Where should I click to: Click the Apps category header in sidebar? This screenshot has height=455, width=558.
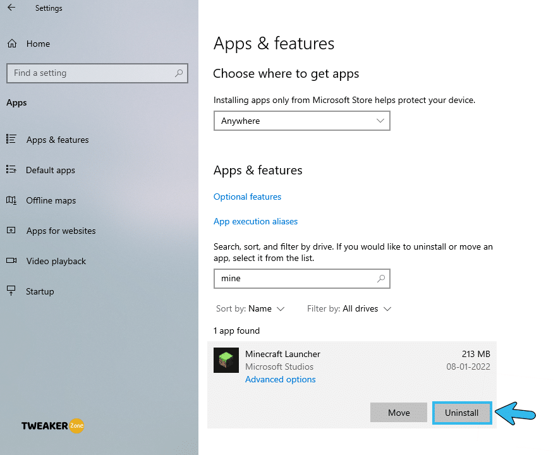pos(16,103)
